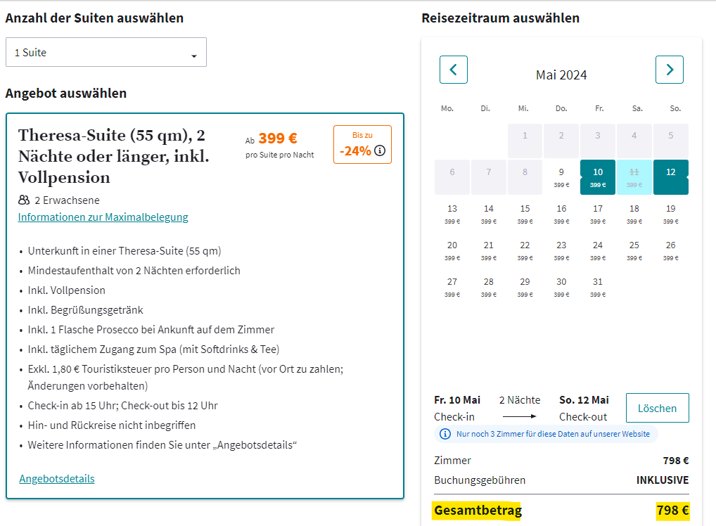Select May 12 check-out date
The width and height of the screenshot is (716, 526).
pyautogui.click(x=670, y=177)
